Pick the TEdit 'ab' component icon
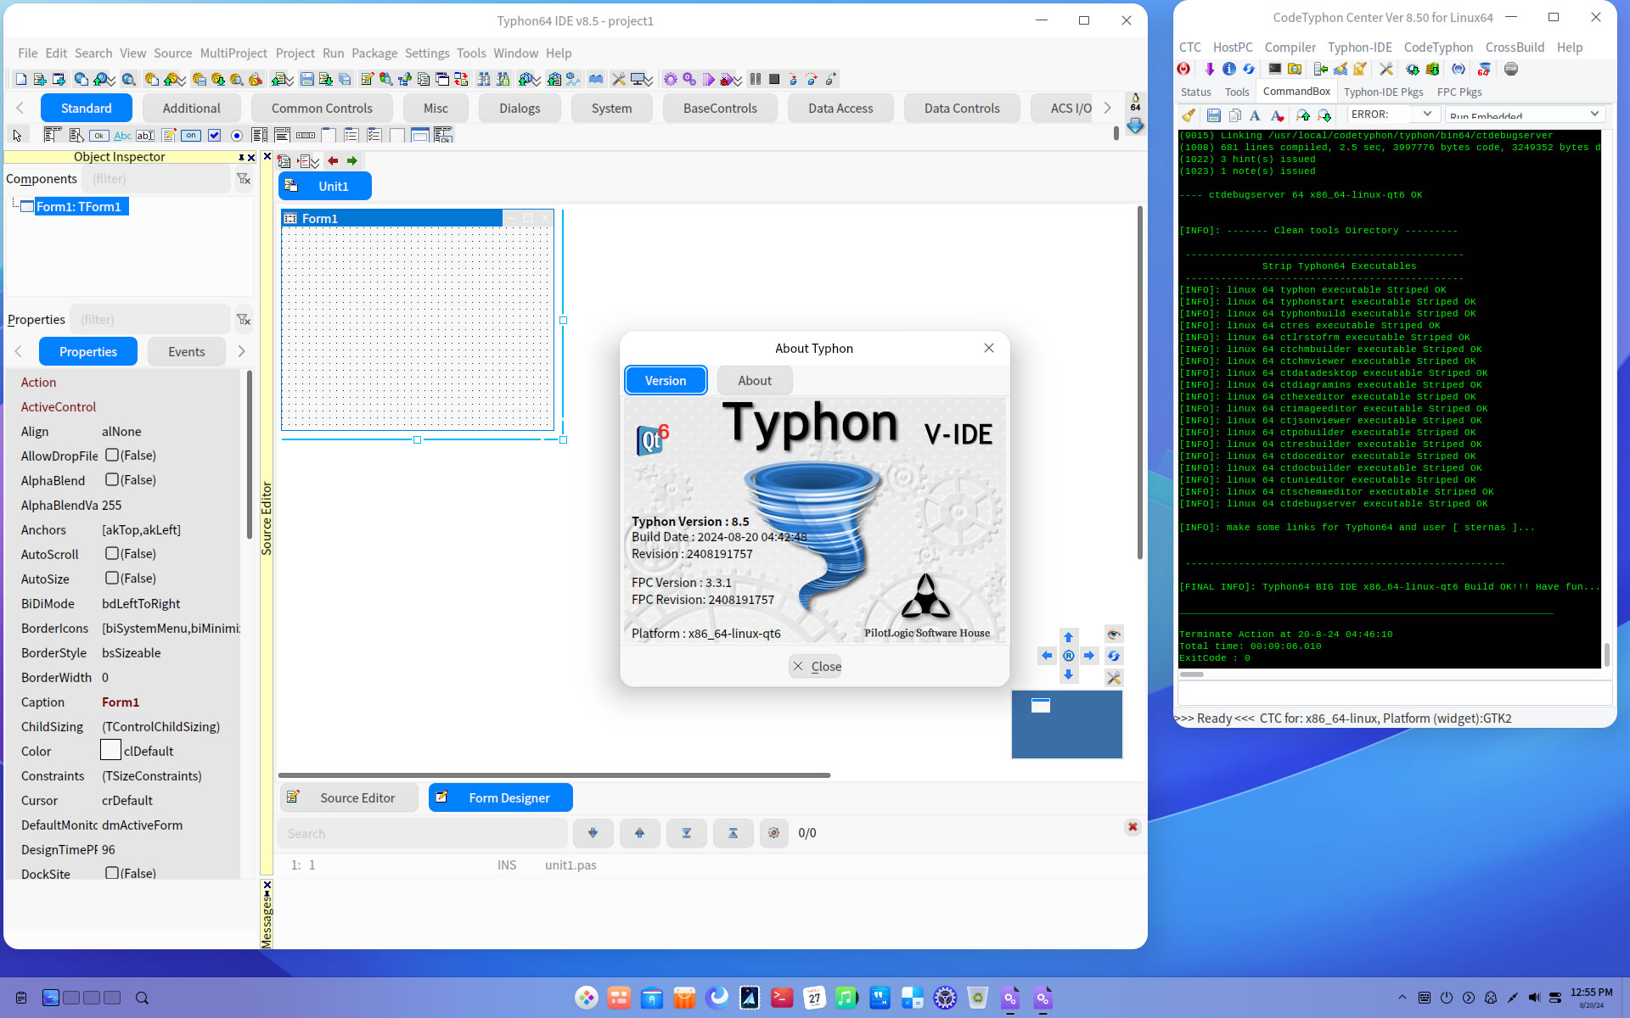The height and width of the screenshot is (1018, 1630). click(145, 135)
